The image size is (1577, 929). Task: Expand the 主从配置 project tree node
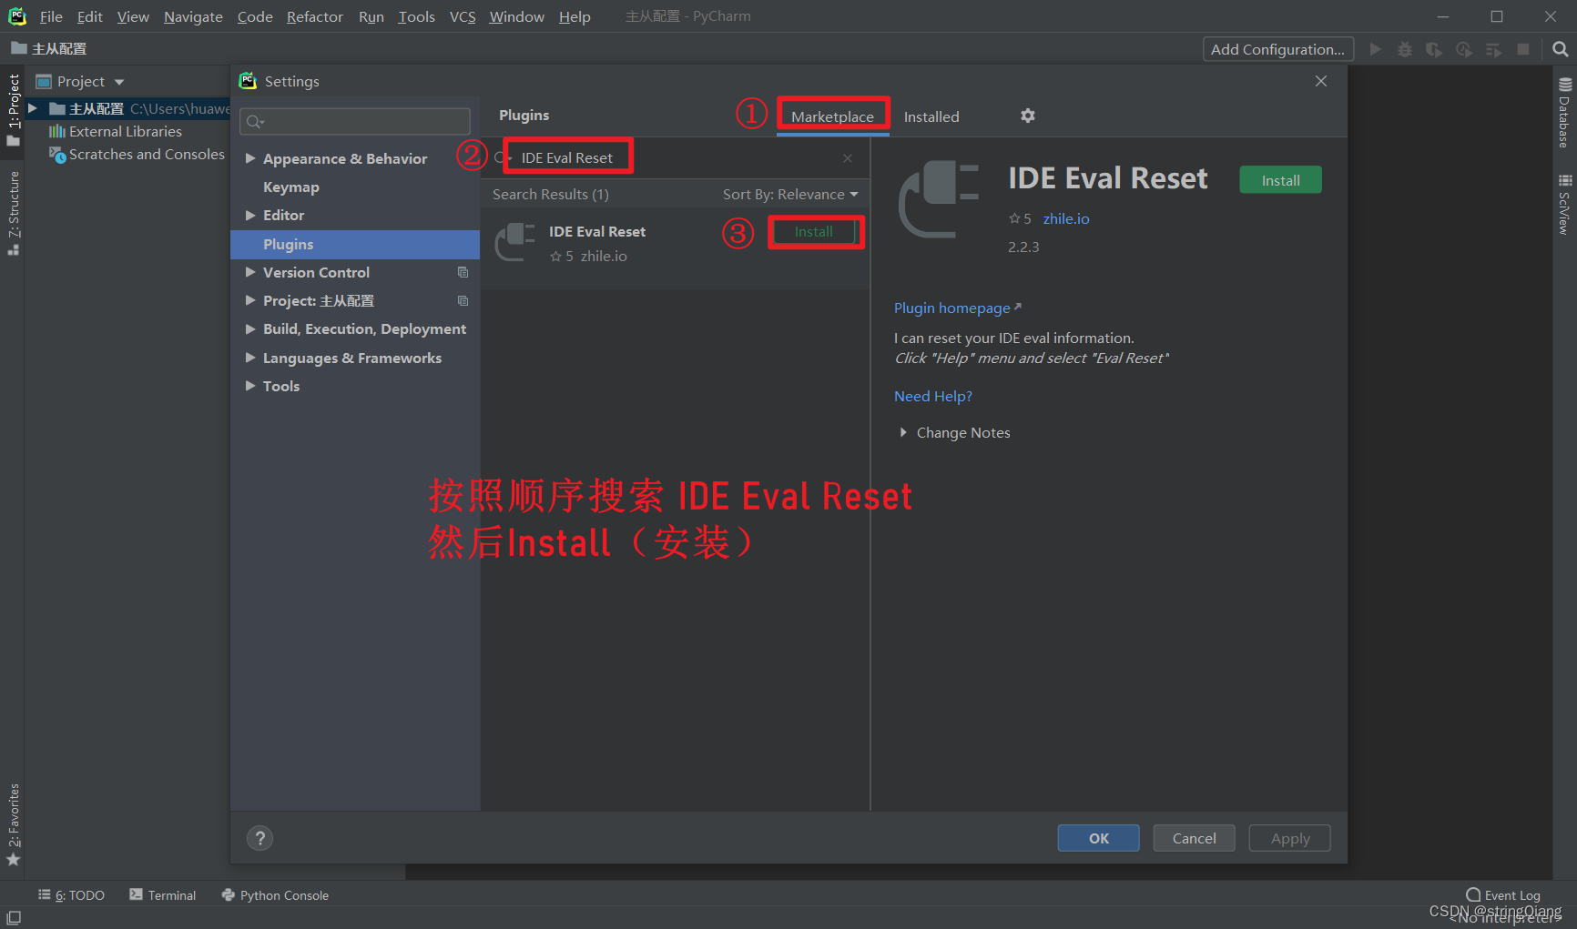[33, 108]
